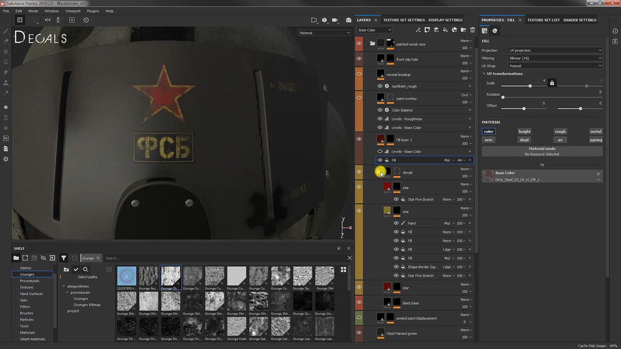Click the delete layer trash icon
This screenshot has height=349, width=621.
[472, 30]
